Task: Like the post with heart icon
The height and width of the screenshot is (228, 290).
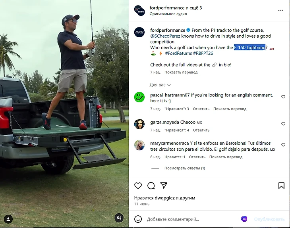Action: tap(138, 186)
